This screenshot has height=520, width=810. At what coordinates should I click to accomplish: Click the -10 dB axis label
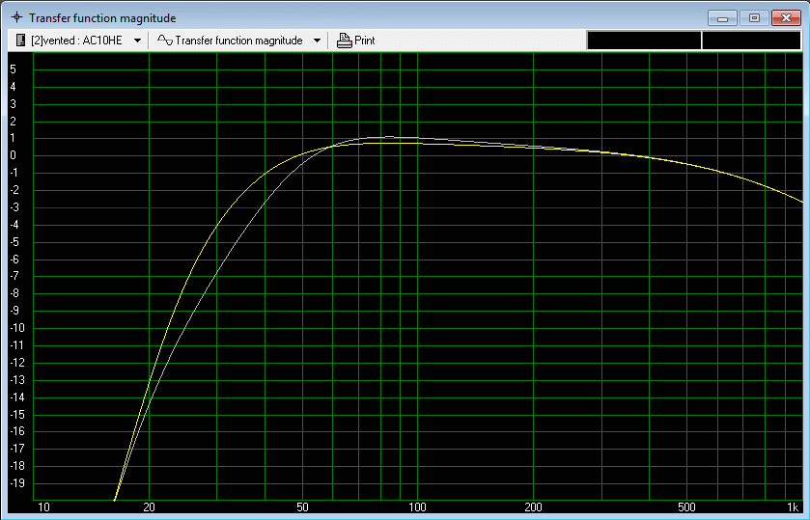coord(17,328)
